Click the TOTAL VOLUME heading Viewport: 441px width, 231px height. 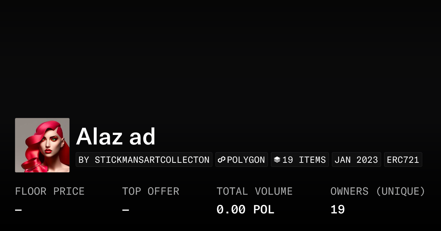pyautogui.click(x=254, y=191)
